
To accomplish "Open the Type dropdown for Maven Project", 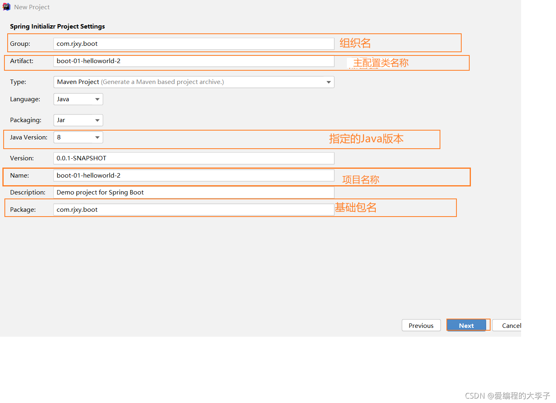I will tap(194, 82).
